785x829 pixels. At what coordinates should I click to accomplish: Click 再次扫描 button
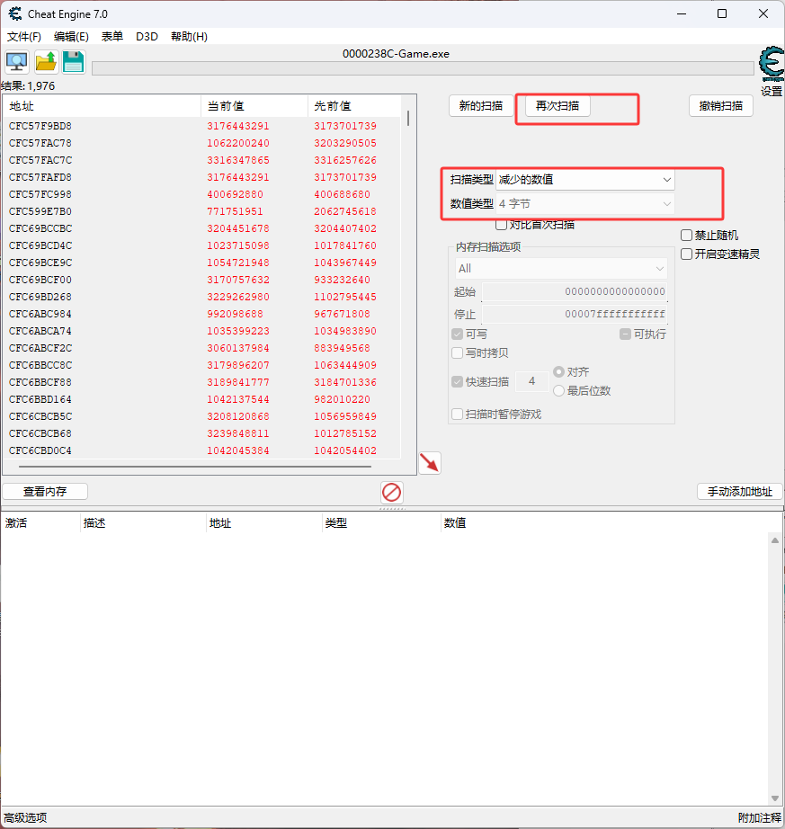pos(558,106)
